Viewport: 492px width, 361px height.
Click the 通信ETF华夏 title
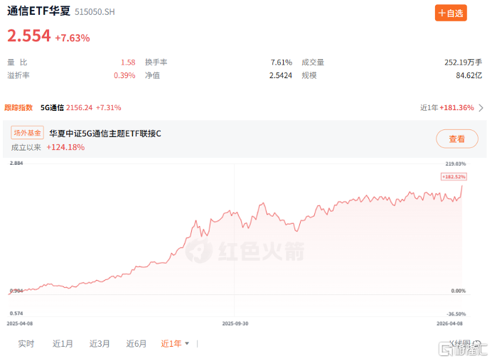(x=38, y=11)
